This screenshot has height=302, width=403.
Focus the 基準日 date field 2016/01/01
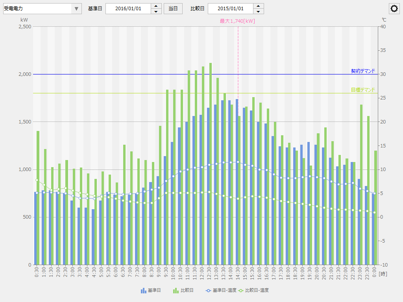coord(128,9)
